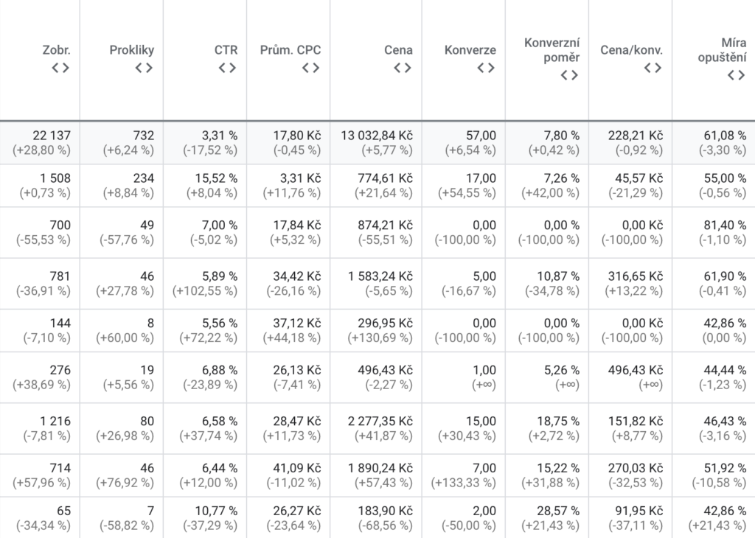
Task: Click total impressions value 22 137
Action: [52, 136]
